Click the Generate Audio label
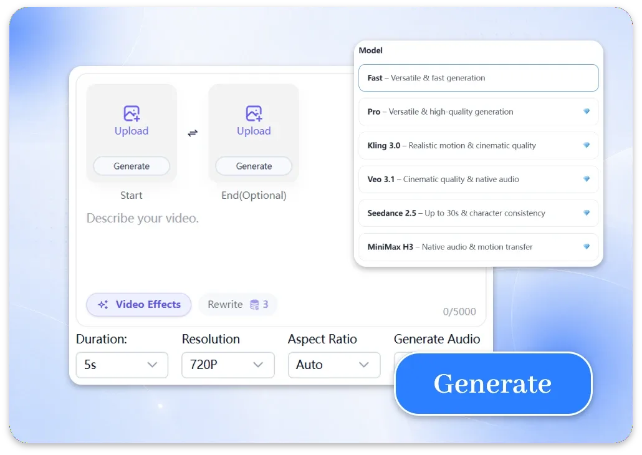 coord(437,339)
